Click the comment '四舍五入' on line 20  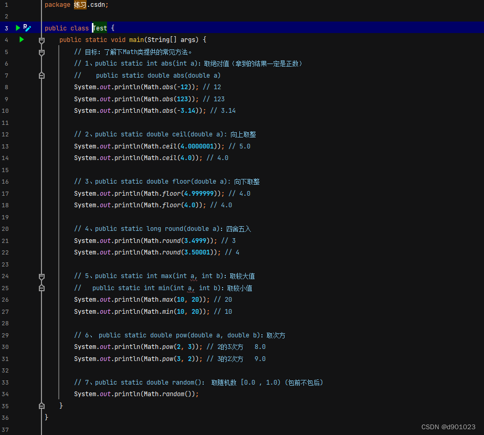click(x=239, y=229)
